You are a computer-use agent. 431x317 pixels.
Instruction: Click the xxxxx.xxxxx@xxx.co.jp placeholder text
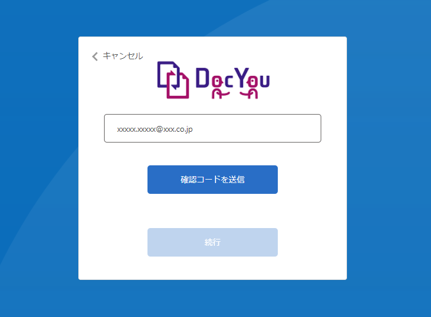[155, 129]
